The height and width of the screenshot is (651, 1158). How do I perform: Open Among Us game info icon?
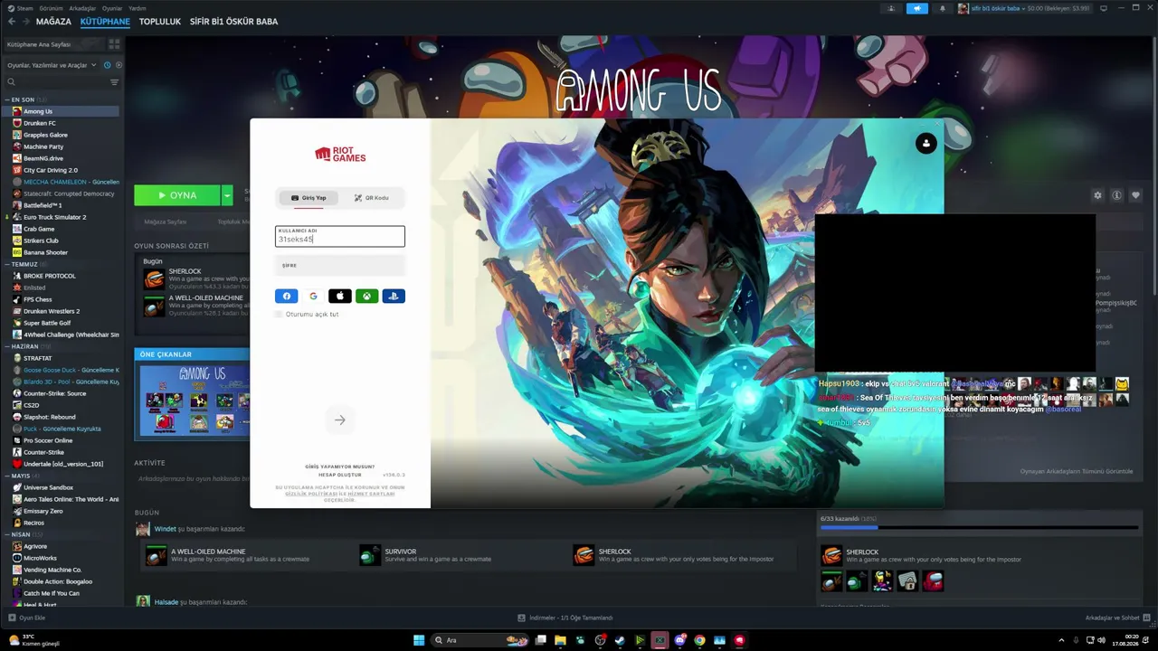(1117, 195)
